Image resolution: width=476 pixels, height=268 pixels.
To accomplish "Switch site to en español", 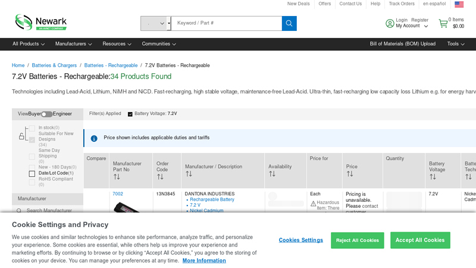I will pyautogui.click(x=434, y=4).
